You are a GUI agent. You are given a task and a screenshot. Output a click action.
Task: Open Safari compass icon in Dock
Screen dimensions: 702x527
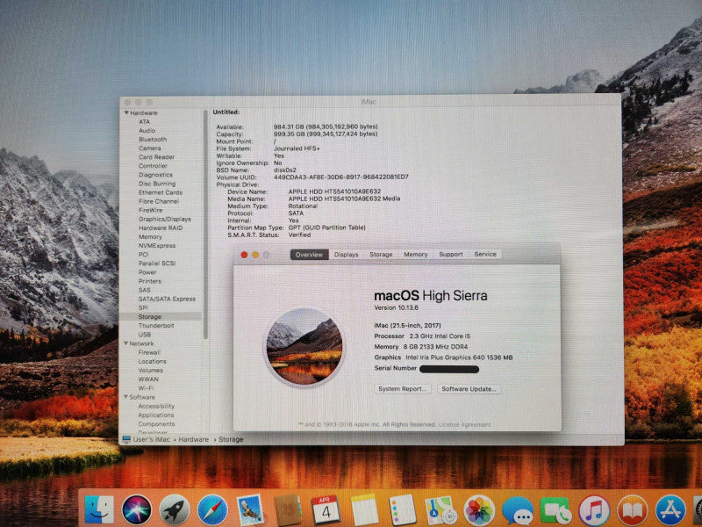(x=212, y=509)
